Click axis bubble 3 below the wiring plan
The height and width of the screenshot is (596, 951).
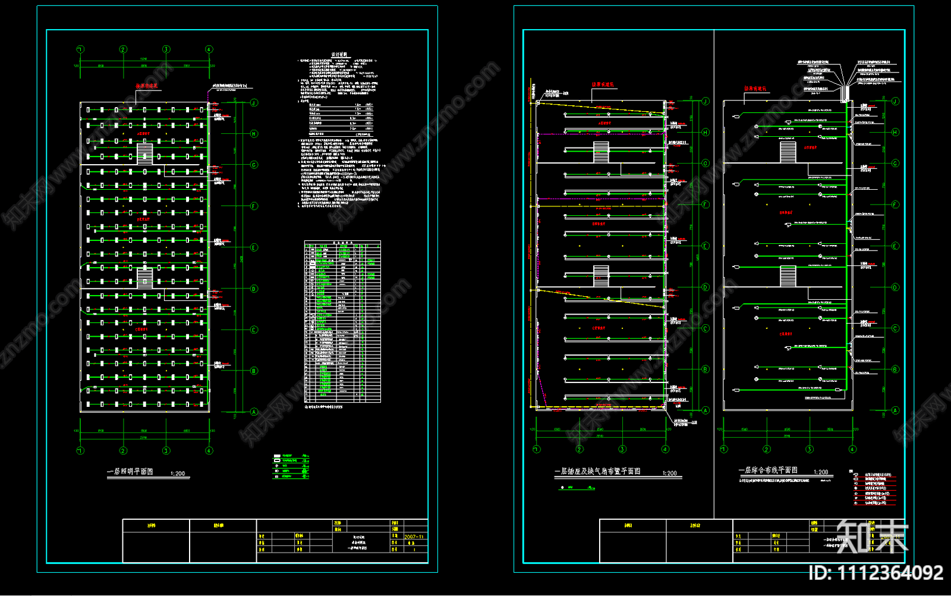point(810,449)
